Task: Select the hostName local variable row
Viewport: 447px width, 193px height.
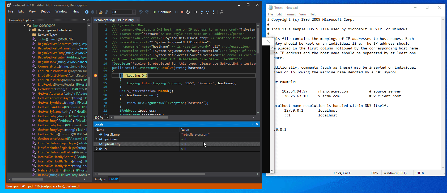Action: click(x=177, y=135)
